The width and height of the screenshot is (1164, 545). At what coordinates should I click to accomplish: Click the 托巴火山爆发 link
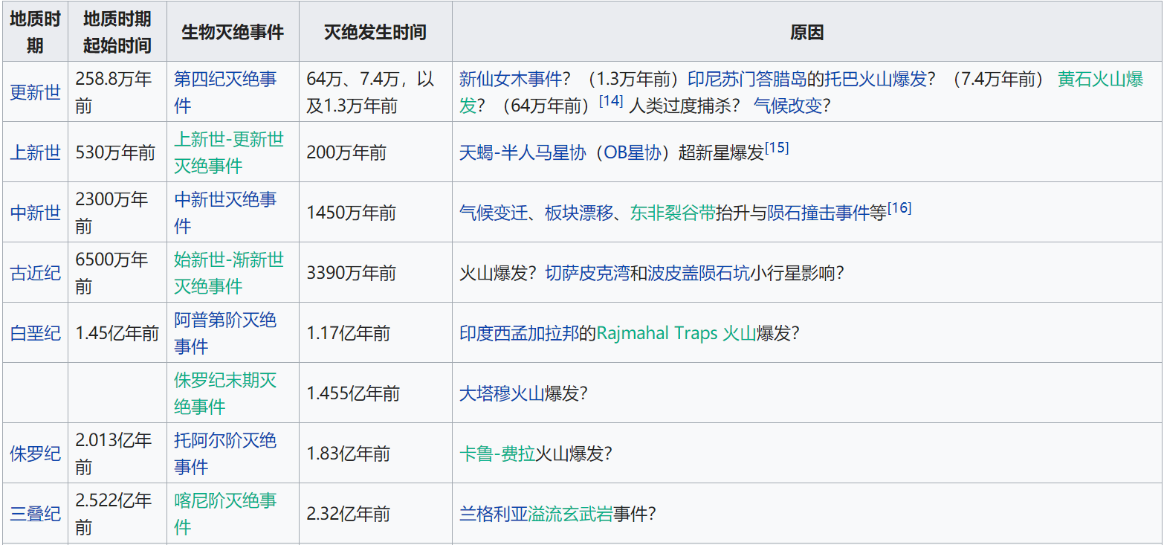(876, 80)
